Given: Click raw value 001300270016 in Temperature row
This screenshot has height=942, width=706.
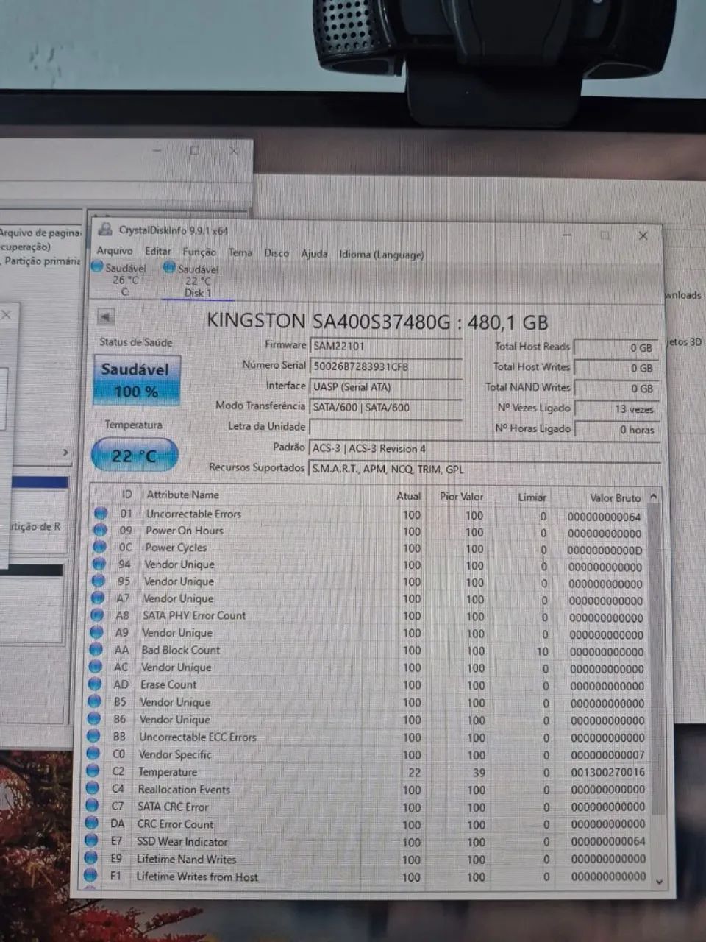Looking at the screenshot, I should pyautogui.click(x=607, y=772).
